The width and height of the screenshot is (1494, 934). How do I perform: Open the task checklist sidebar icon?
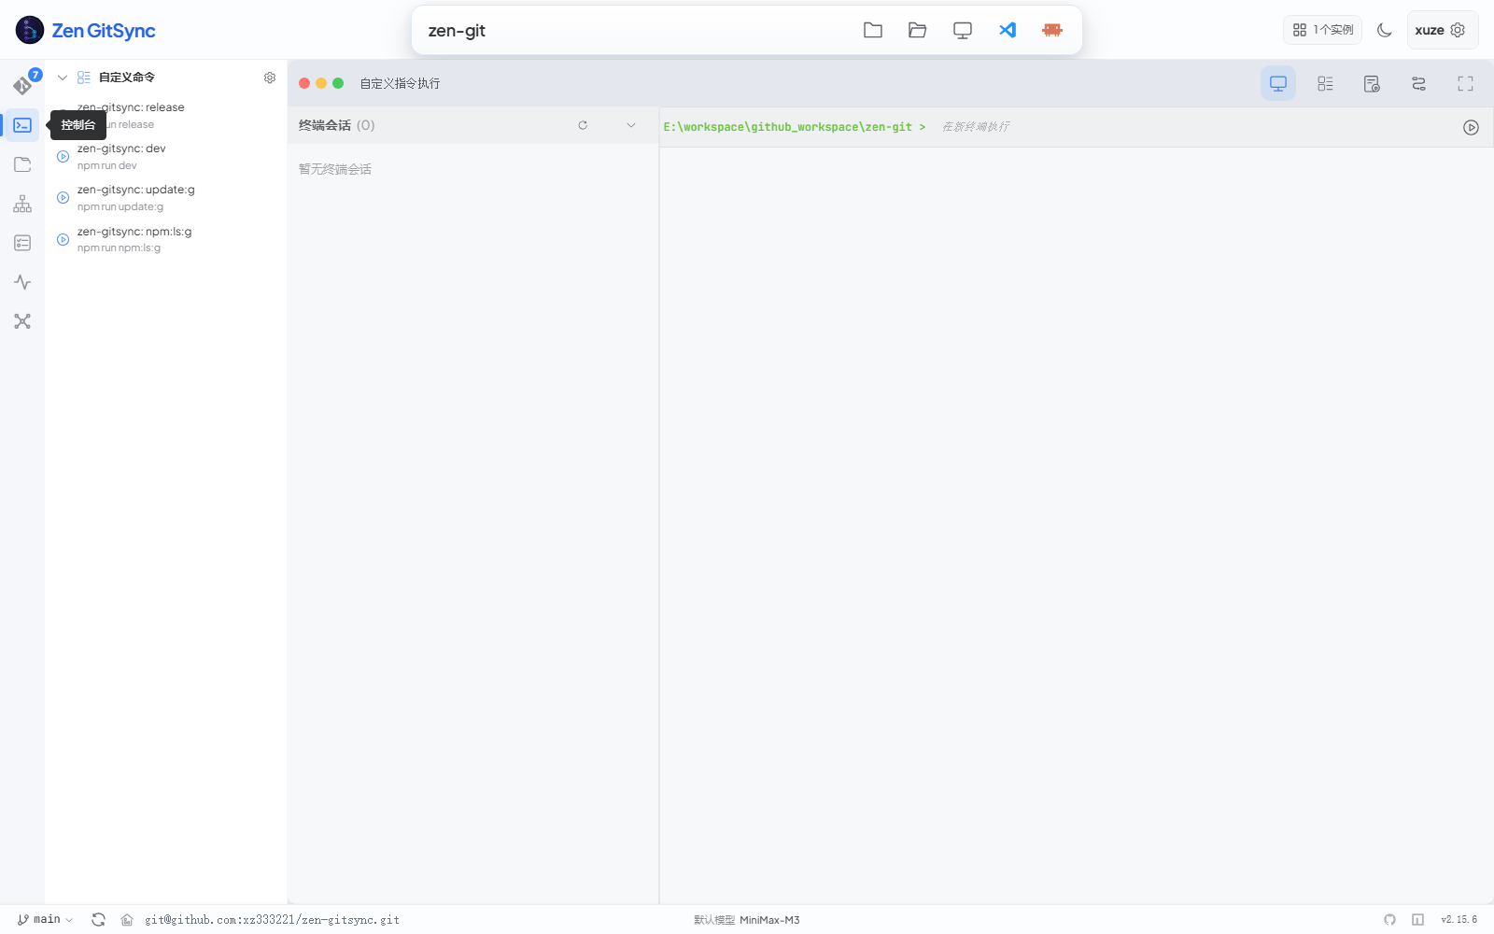pos(22,243)
